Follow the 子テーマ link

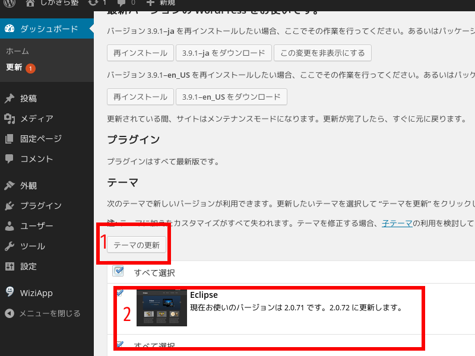tap(397, 224)
